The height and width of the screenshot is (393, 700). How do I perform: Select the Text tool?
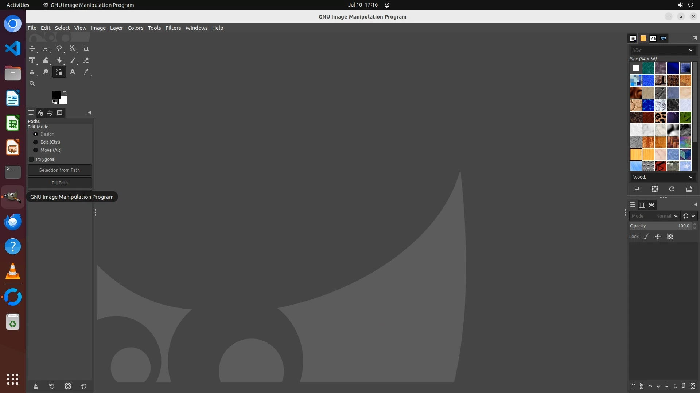click(73, 72)
